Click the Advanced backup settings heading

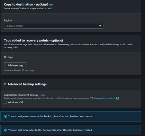tap(27, 84)
